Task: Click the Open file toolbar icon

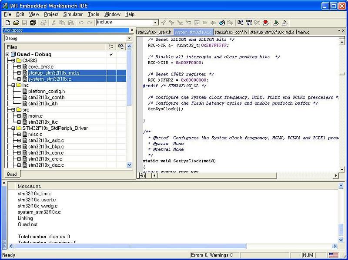Action: pos(16,23)
